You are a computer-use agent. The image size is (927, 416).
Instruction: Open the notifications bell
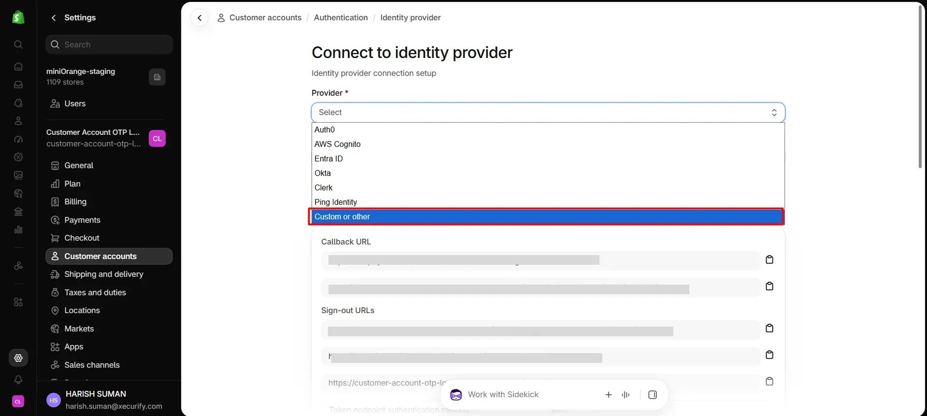[x=18, y=380]
